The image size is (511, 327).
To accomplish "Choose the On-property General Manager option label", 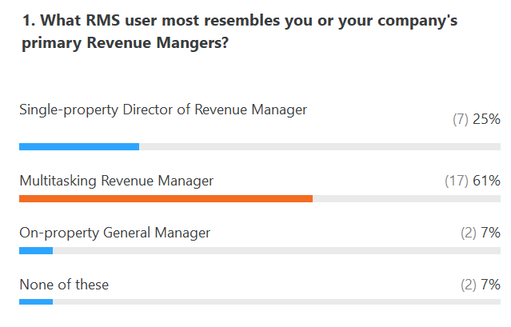I will coord(114,233).
